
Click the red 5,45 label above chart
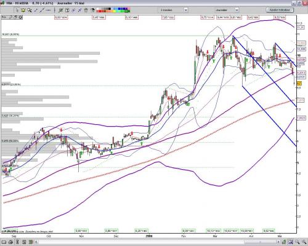[99, 17]
